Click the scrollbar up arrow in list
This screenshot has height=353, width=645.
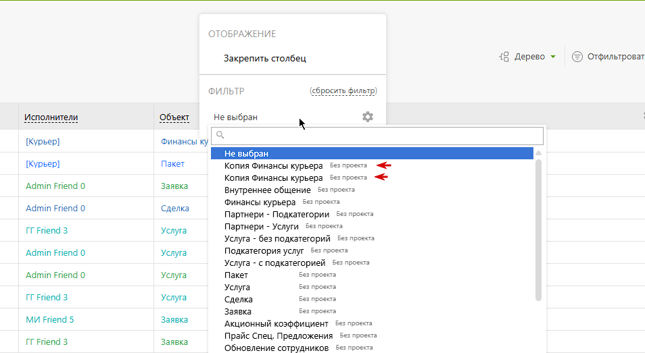(x=538, y=153)
